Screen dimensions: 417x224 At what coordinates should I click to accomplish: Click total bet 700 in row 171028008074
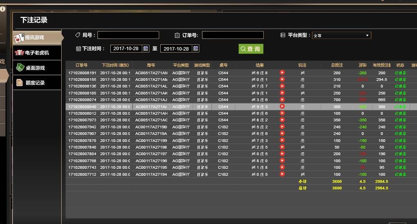pyautogui.click(x=337, y=100)
